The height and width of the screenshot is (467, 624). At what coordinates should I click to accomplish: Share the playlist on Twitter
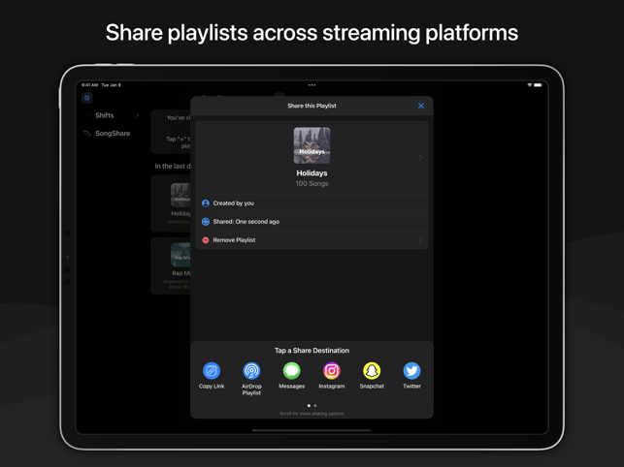pyautogui.click(x=411, y=371)
